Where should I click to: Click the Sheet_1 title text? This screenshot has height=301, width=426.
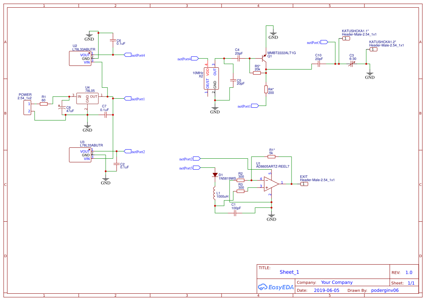(x=289, y=272)
